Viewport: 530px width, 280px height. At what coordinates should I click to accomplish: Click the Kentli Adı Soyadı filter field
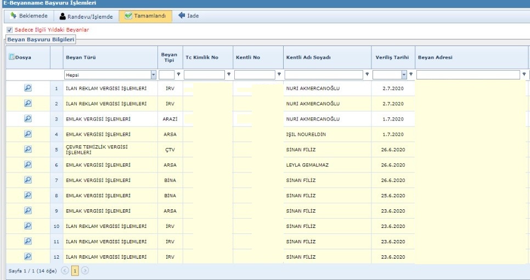click(x=324, y=75)
